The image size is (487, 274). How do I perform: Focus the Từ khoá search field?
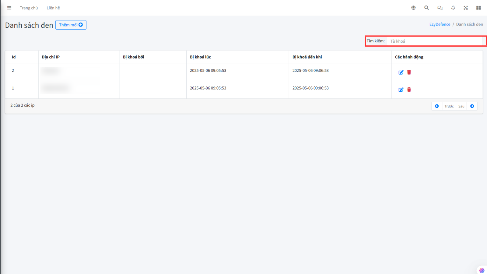(435, 41)
